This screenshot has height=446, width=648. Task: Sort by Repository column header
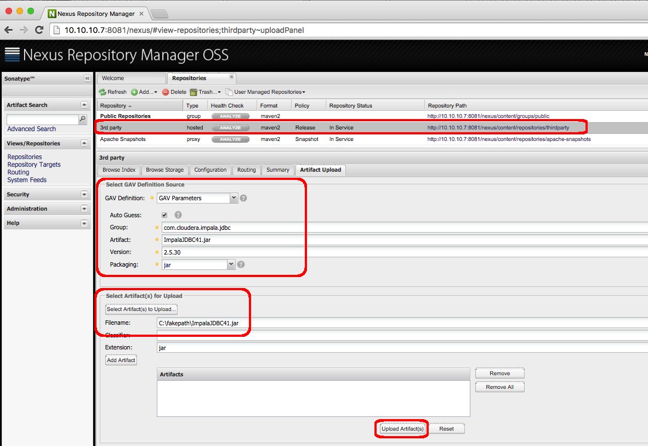click(x=140, y=105)
